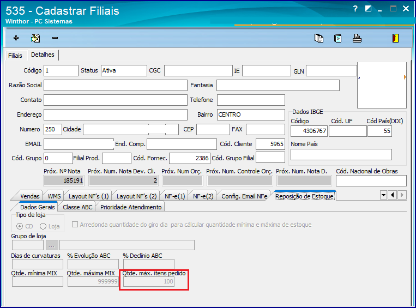Click the Próx. Nº Nota value 185191
The image size is (416, 308).
(64, 180)
